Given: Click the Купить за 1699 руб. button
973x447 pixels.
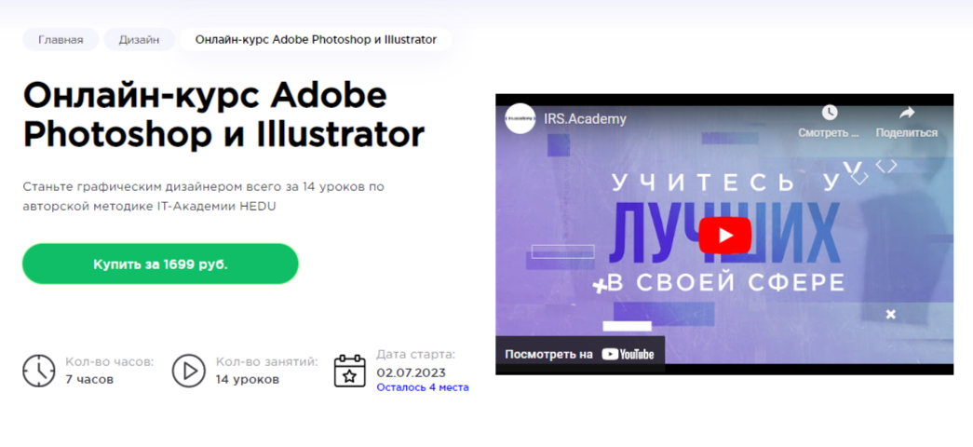Looking at the screenshot, I should (x=161, y=264).
